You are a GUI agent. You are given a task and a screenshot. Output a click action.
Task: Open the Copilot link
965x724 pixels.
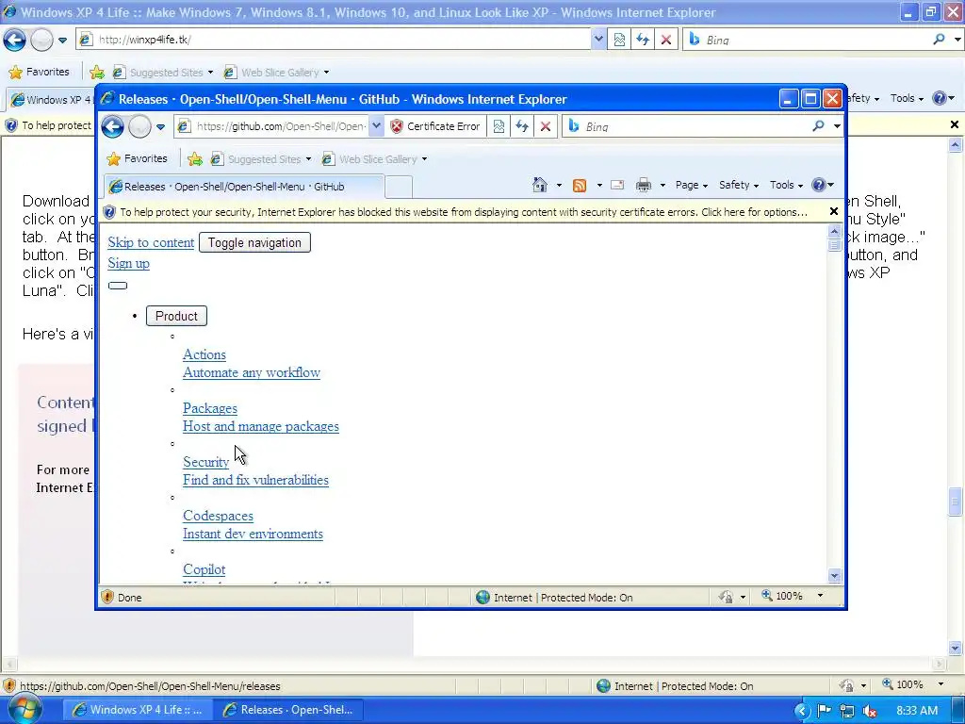[x=204, y=569]
